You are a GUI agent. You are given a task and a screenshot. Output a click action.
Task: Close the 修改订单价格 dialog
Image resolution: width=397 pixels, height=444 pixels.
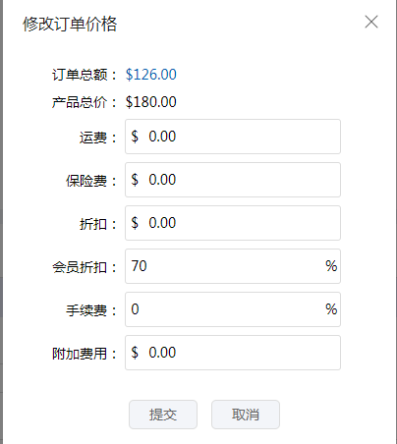[x=371, y=22]
